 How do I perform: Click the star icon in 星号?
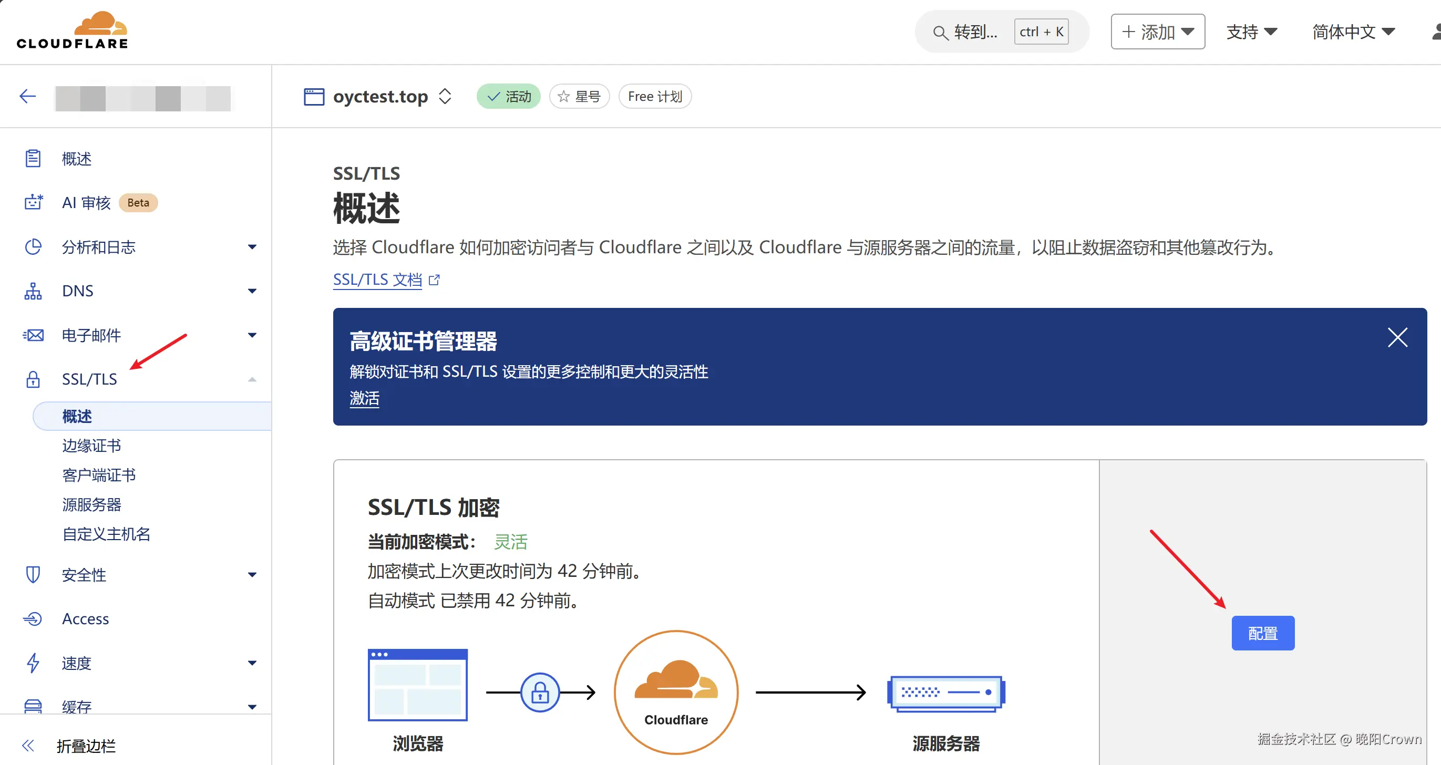(x=563, y=97)
